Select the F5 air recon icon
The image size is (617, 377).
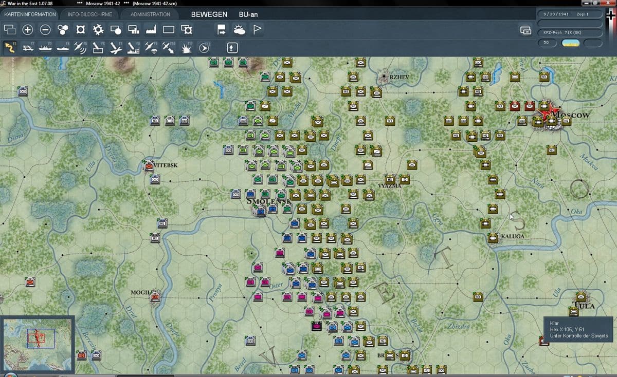[x=80, y=47]
